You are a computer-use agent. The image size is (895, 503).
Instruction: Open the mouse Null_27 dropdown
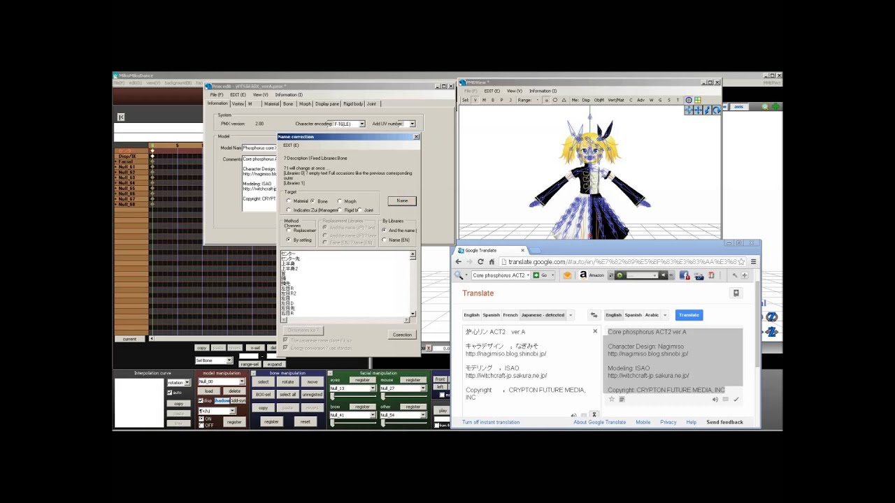click(x=422, y=388)
